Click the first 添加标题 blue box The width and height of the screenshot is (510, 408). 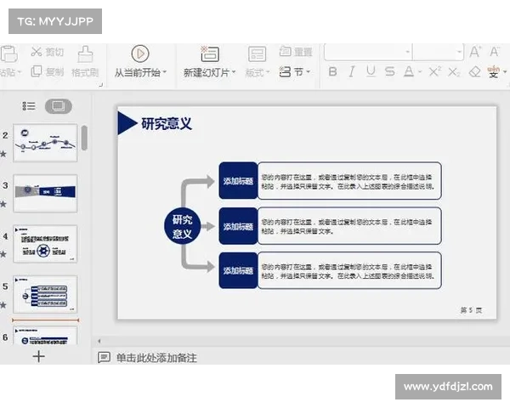[238, 180]
